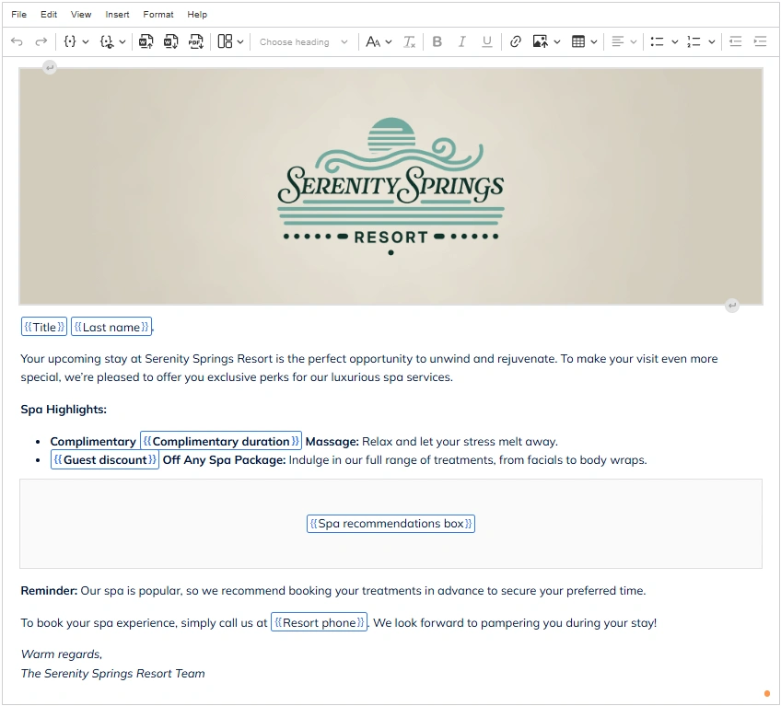Screen dimensions: 781x706
Task: Toggle Underline formatting
Action: pos(486,41)
